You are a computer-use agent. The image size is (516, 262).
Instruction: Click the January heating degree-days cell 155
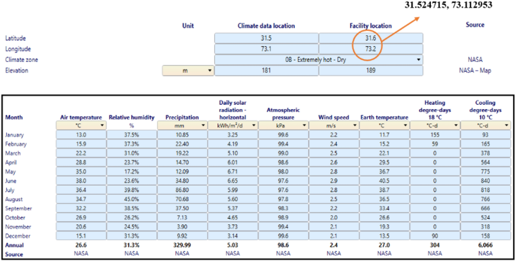pos(435,135)
